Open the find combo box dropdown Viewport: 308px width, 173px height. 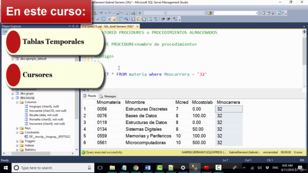[x=257, y=13]
